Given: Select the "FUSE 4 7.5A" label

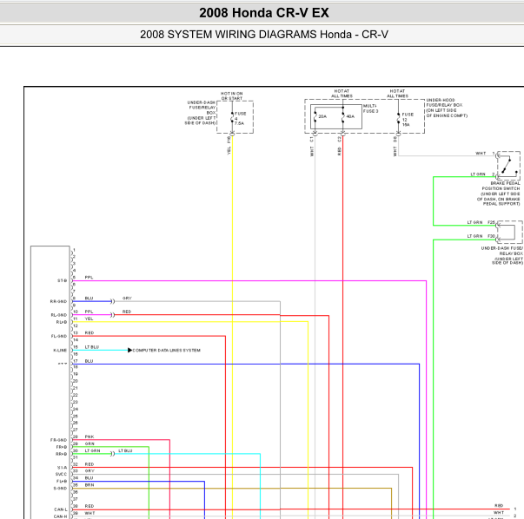Looking at the screenshot, I should click(x=240, y=119).
